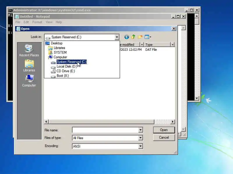
Task: Open Notepad View menu
Action: pyautogui.click(x=49, y=22)
